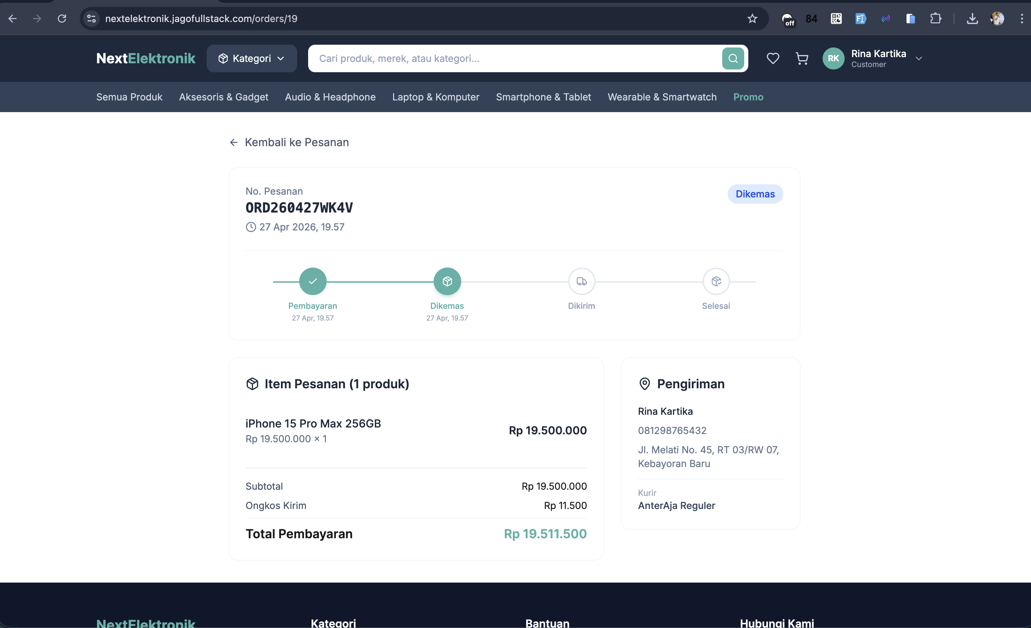
Task: Open the browser extensions puzzle icon
Action: (x=936, y=19)
